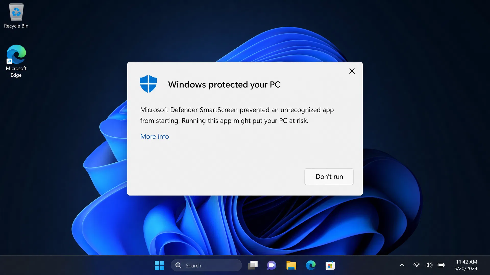Launch Microsoft Edge from taskbar
The height and width of the screenshot is (275, 490).
(311, 265)
